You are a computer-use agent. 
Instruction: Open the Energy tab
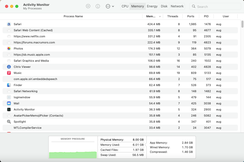pos(152,6)
